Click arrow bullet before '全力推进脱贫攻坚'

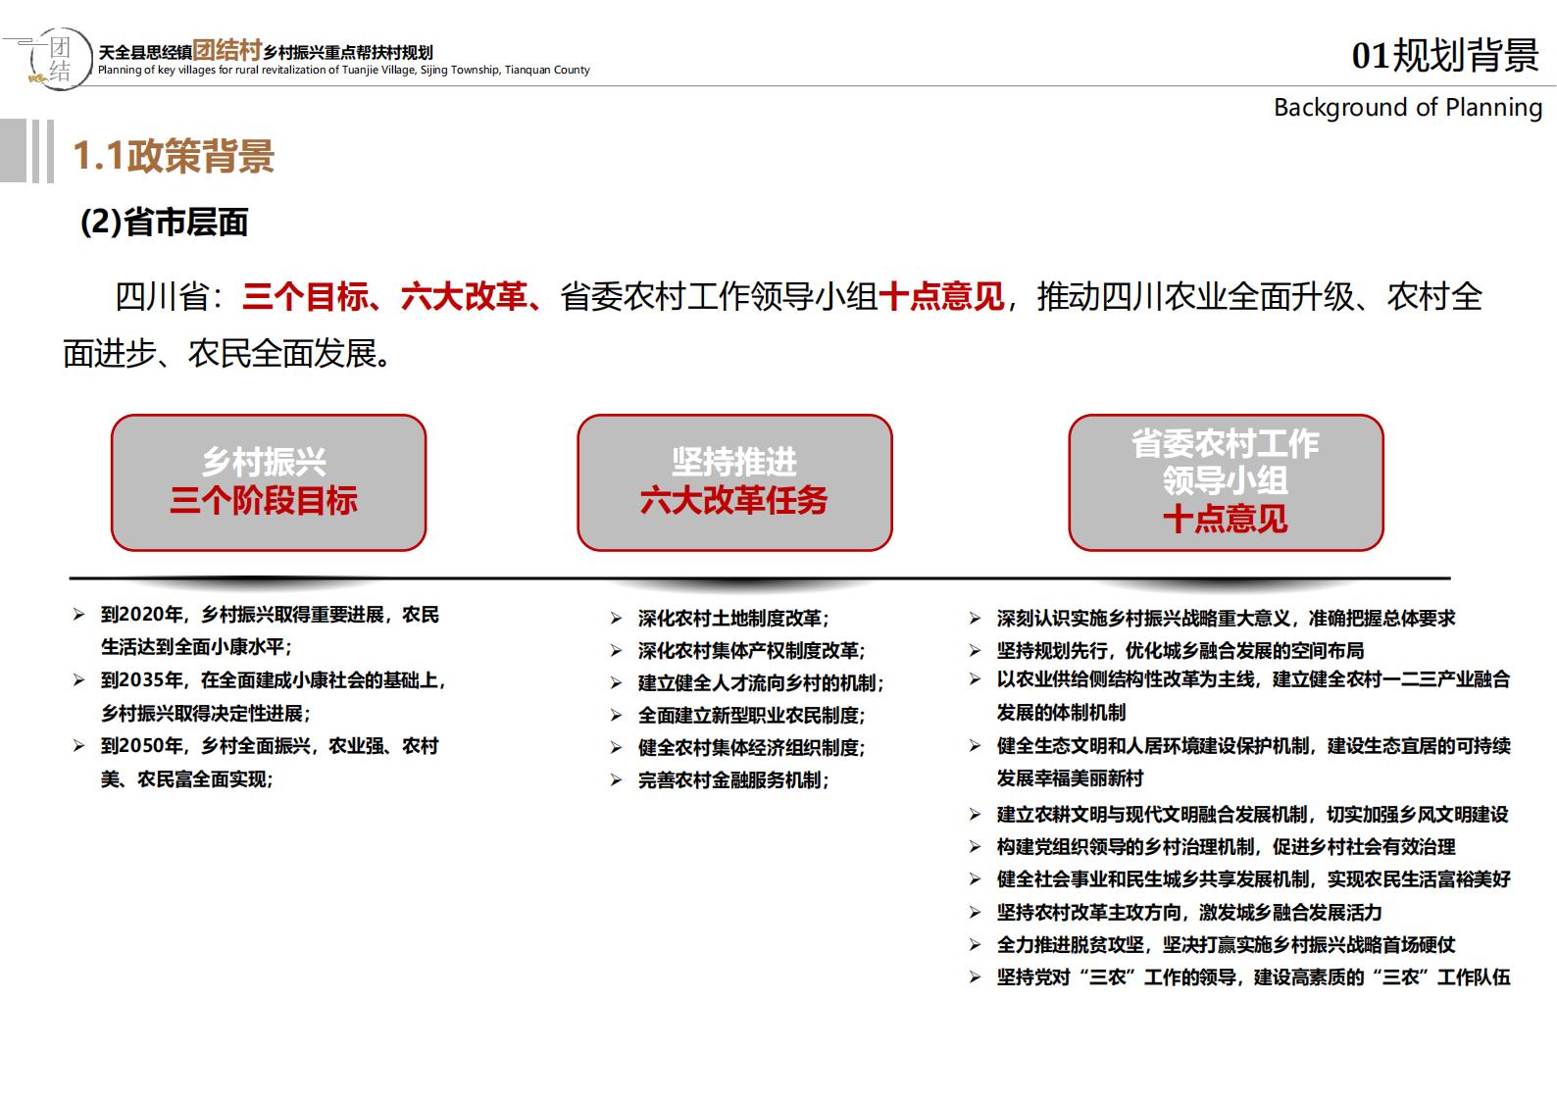click(x=975, y=945)
